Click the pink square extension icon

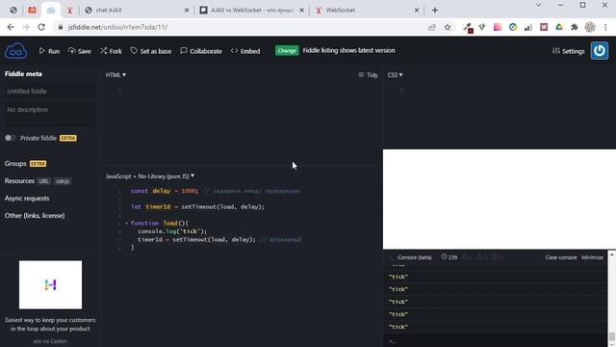(498, 27)
